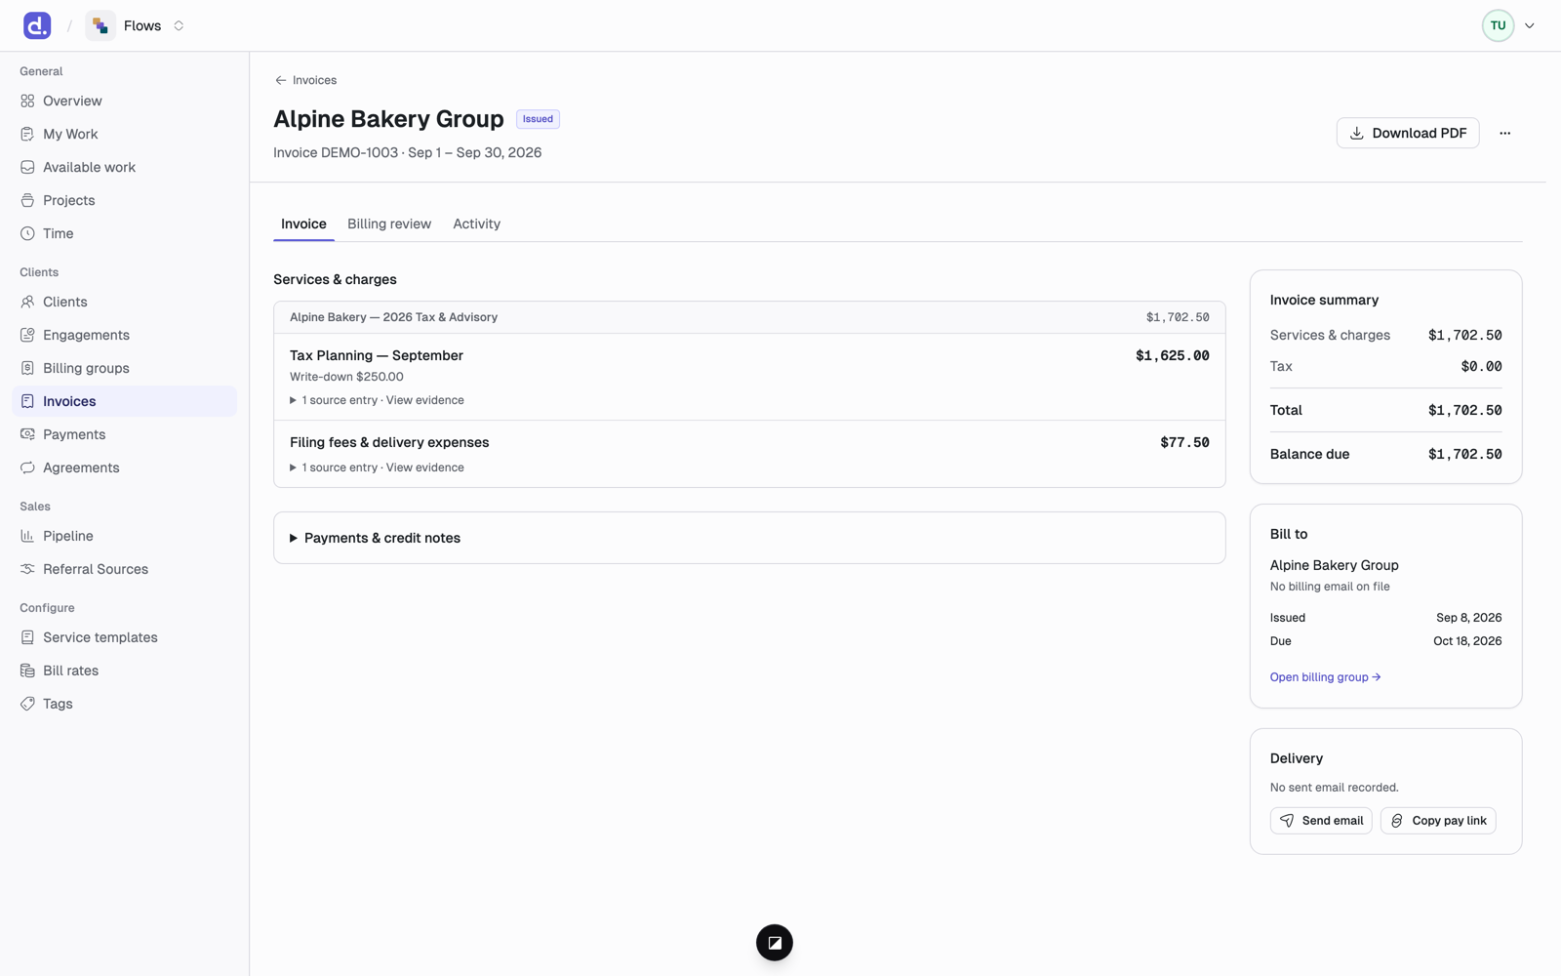Switch to the Invoice tab
Viewport: 1561px width, 976px height.
point(303,224)
